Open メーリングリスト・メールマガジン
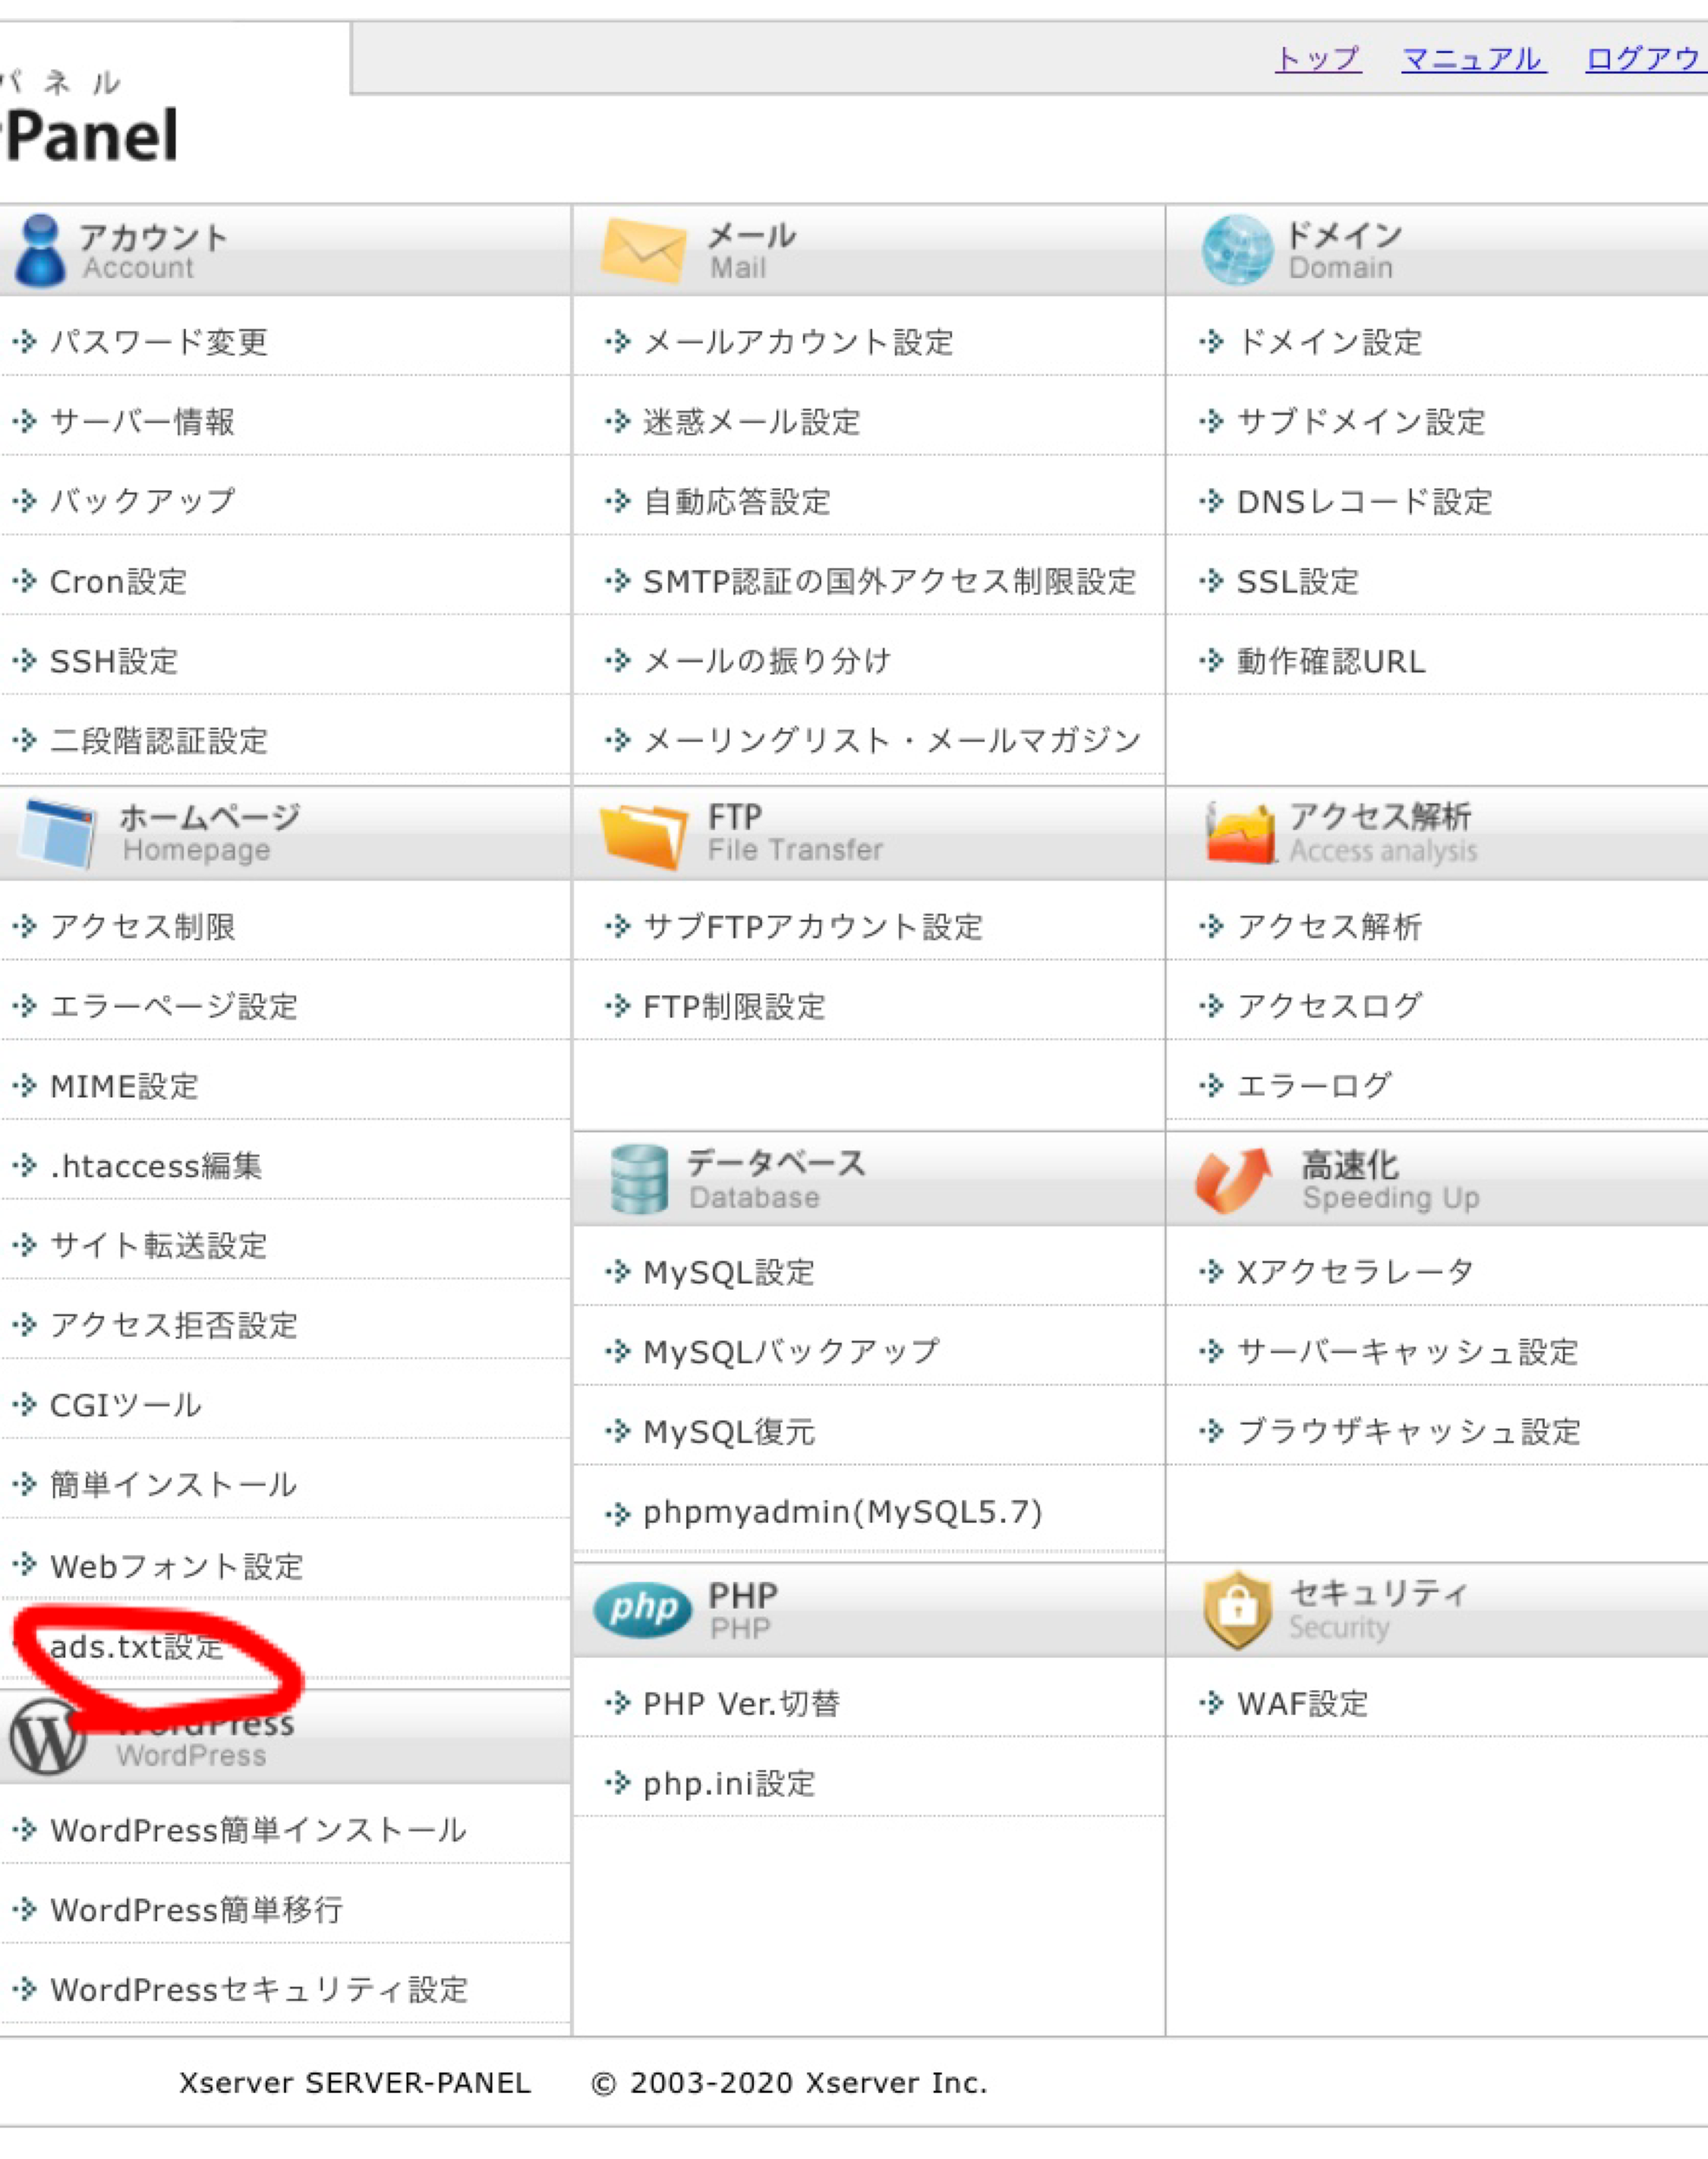 pyautogui.click(x=892, y=740)
